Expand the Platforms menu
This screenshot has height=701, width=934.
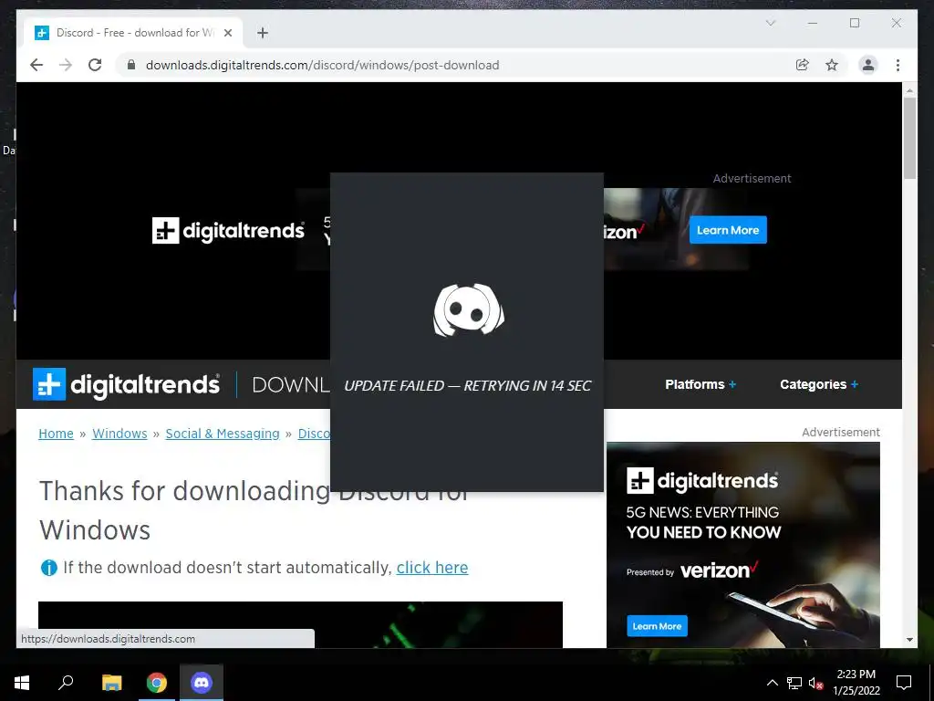pos(700,384)
